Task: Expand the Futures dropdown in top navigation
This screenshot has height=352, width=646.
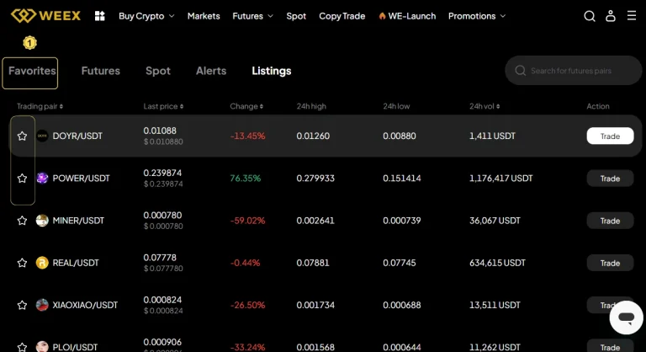Action: (252, 16)
